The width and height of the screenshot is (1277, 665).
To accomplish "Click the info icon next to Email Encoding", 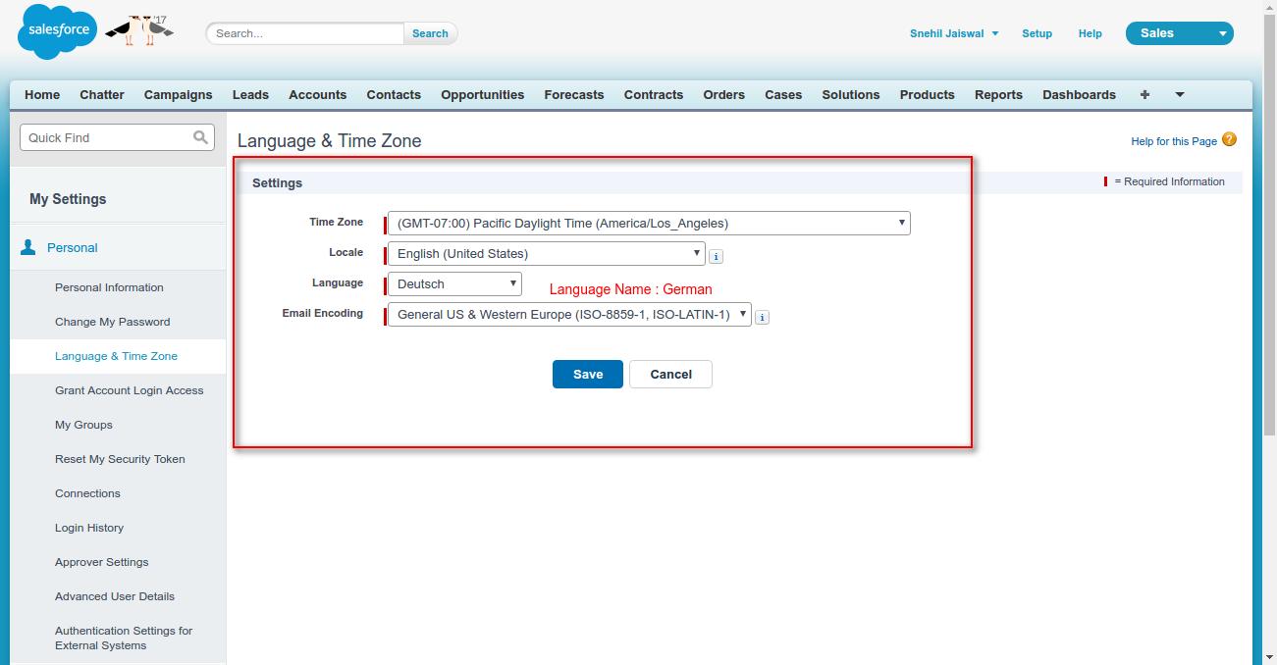I will [x=762, y=316].
